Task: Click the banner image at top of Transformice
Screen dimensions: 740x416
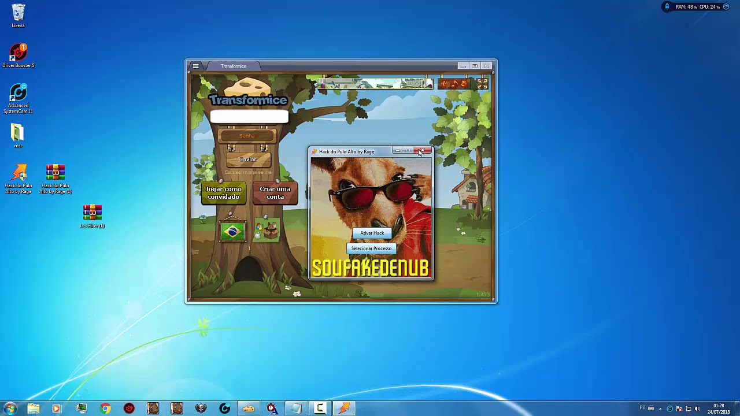Action: point(374,84)
